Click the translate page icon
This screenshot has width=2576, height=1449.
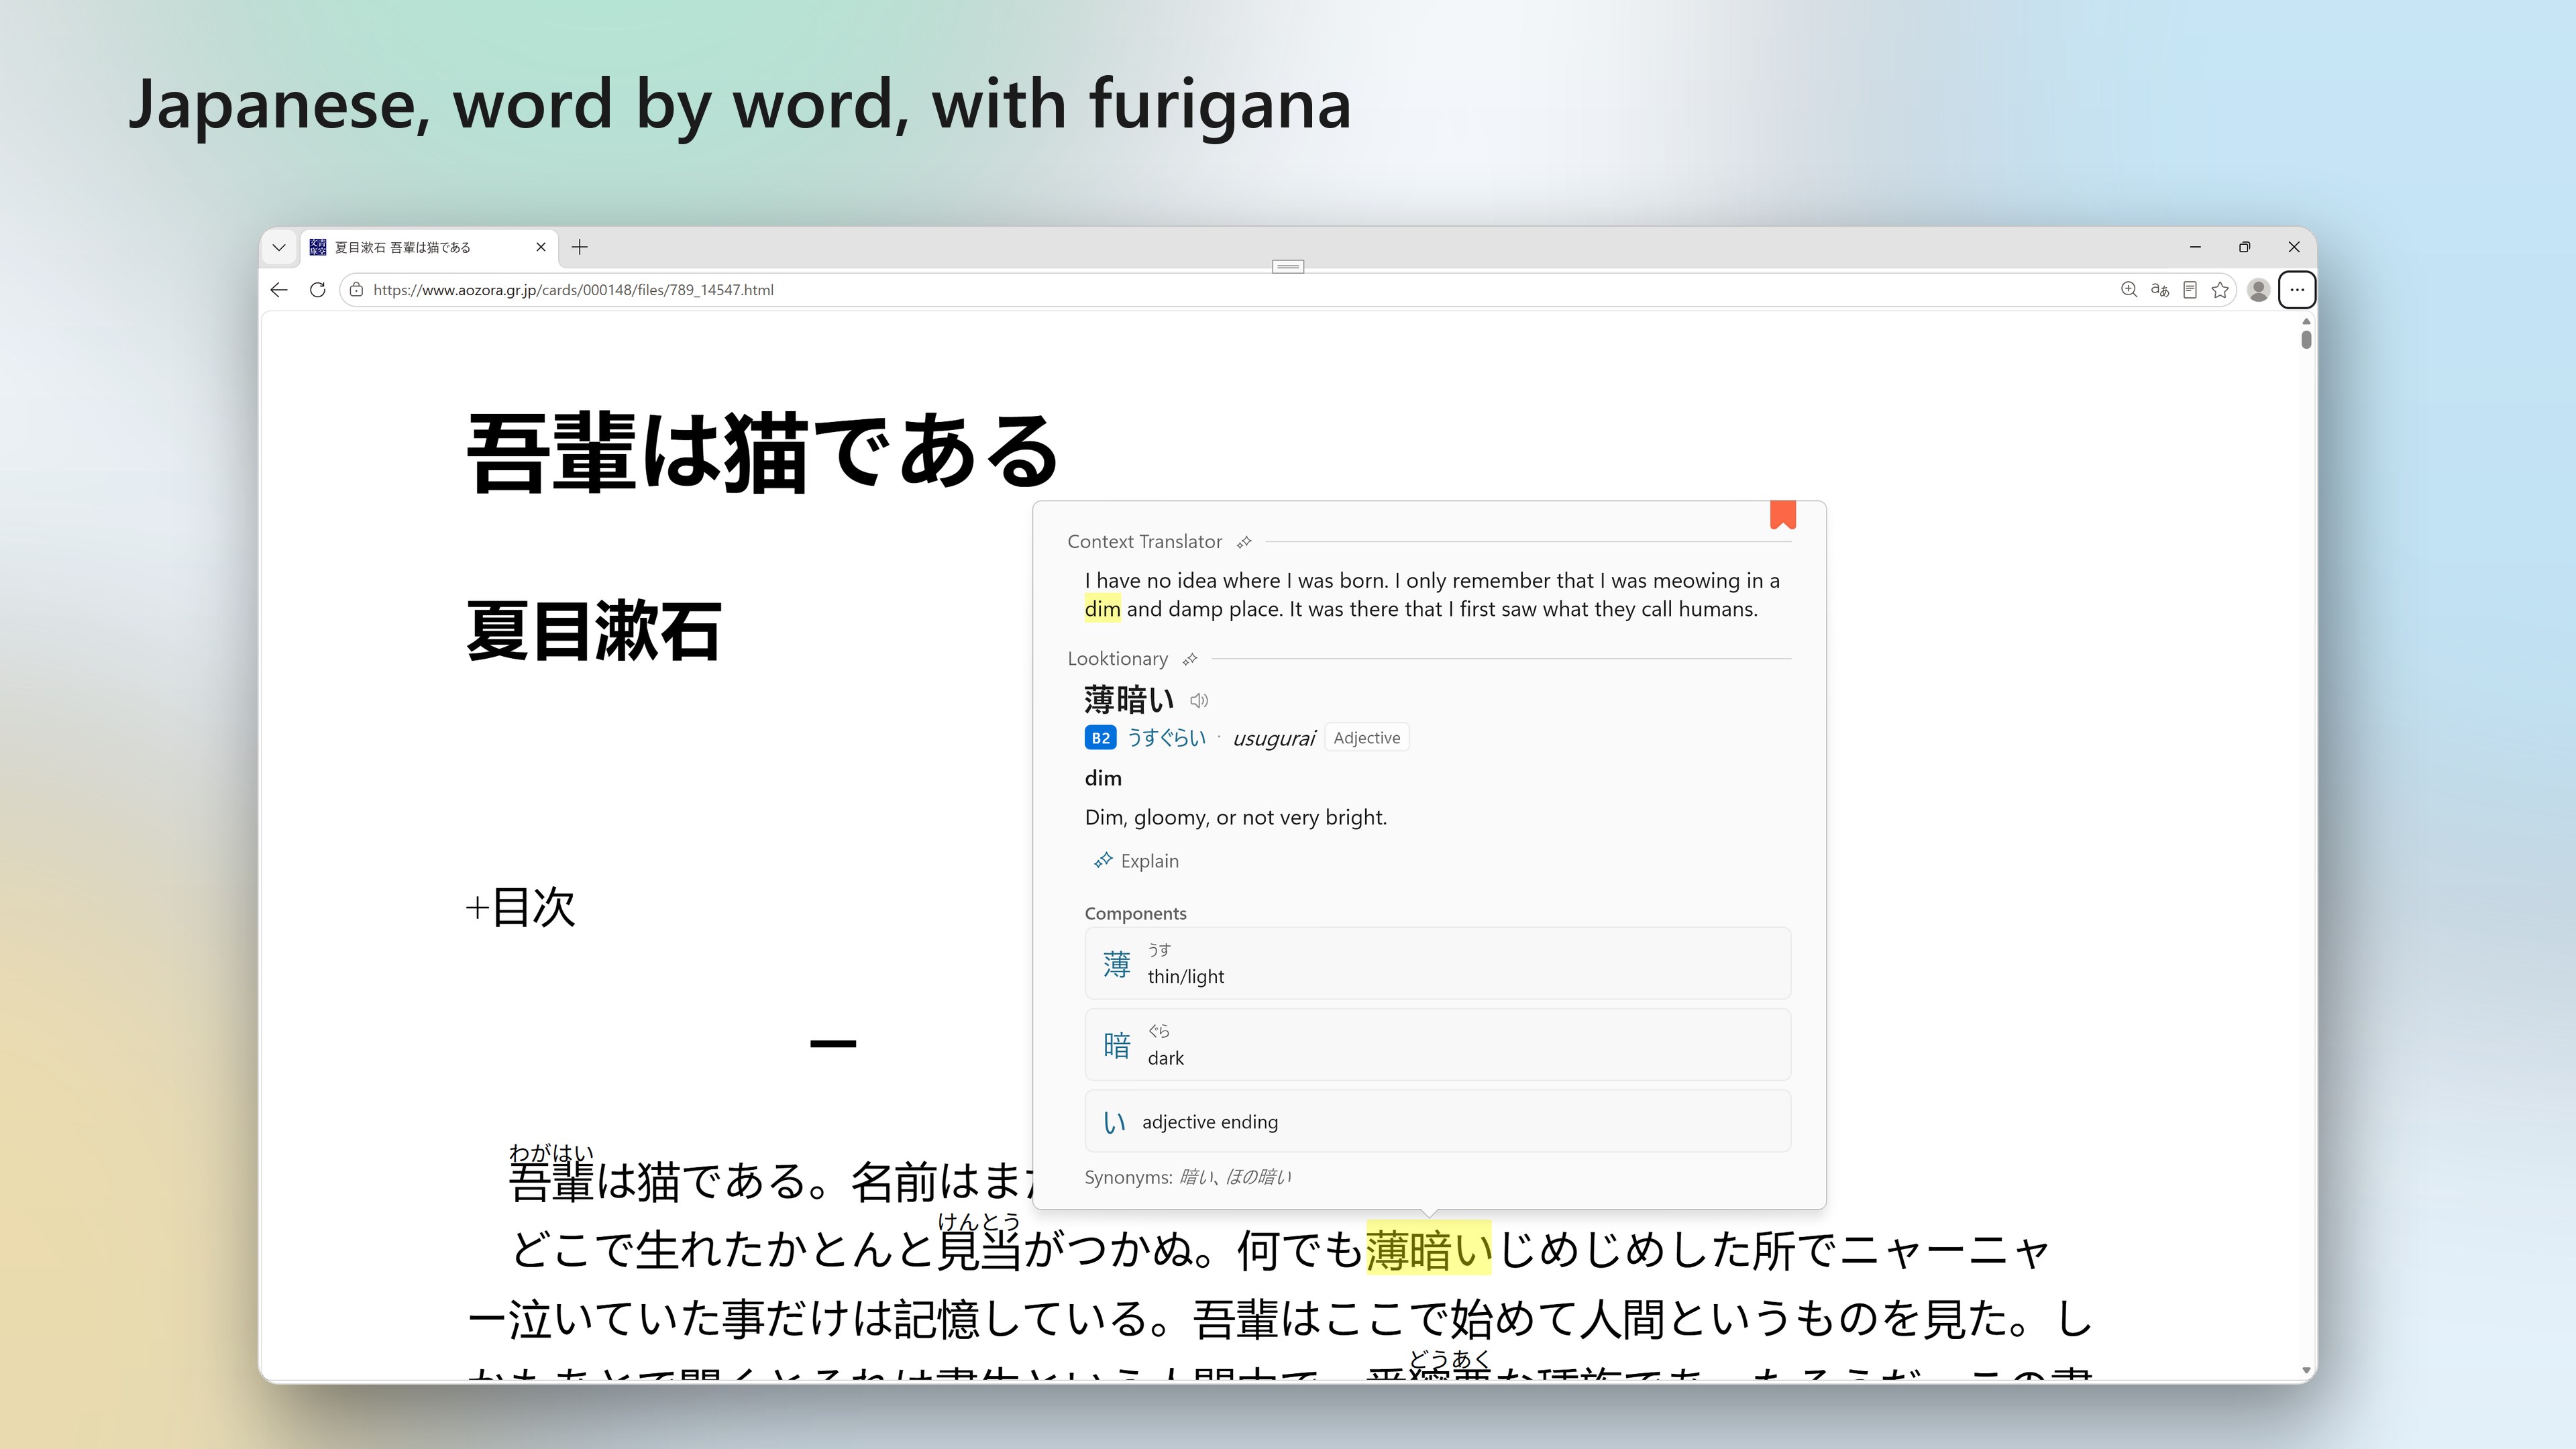coord(2160,290)
